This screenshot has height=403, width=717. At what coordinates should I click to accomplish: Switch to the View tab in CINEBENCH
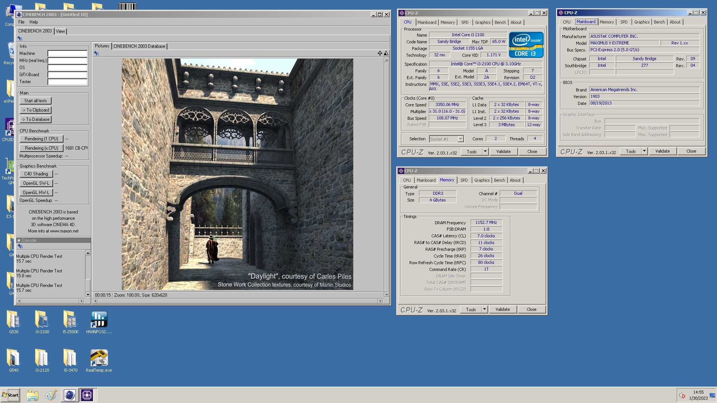(60, 31)
